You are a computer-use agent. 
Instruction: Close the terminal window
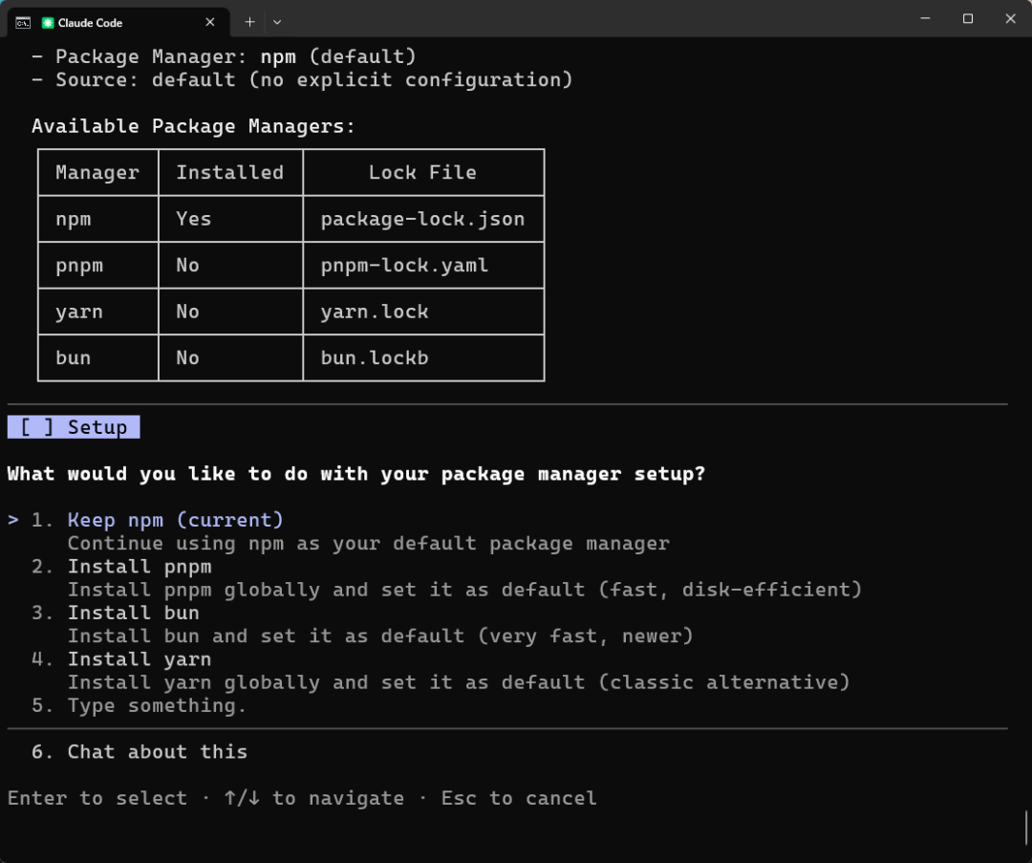pos(1011,18)
